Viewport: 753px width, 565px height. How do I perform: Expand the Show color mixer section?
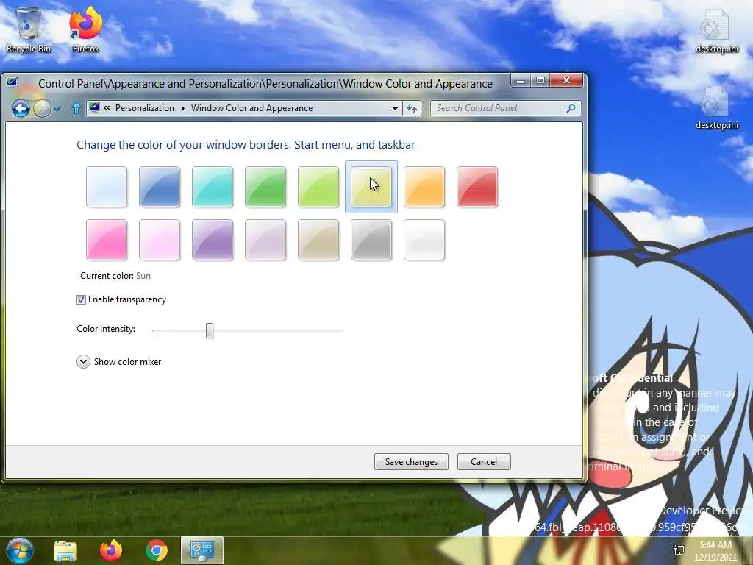click(x=83, y=362)
